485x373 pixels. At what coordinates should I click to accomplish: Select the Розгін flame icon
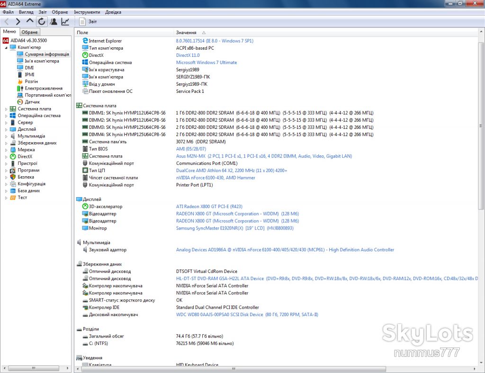pyautogui.click(x=20, y=82)
